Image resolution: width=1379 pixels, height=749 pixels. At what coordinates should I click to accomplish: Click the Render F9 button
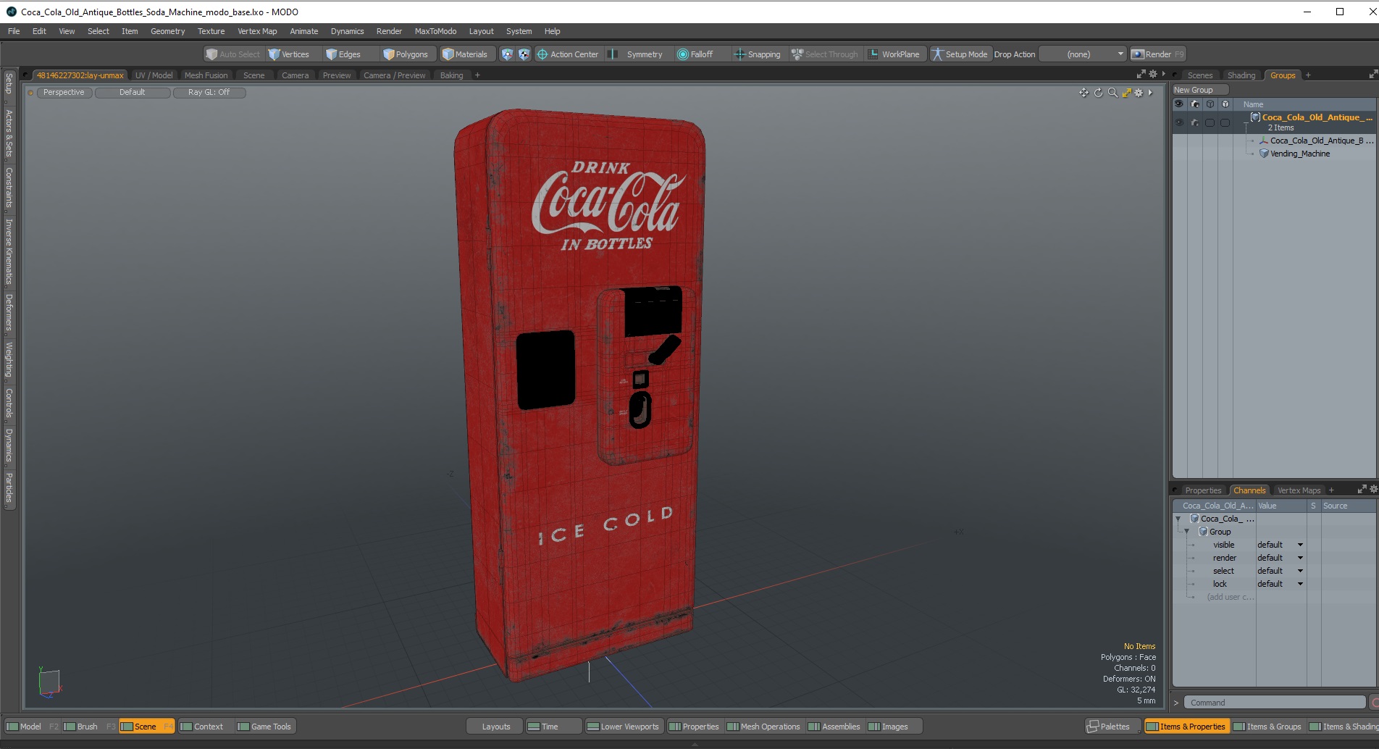tap(1157, 54)
